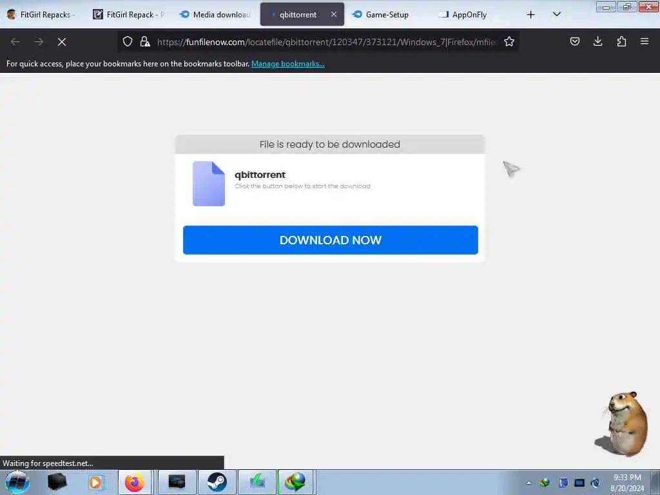Click the blue shield tray icon
Image resolution: width=660 pixels, height=495 pixels.
(x=563, y=483)
